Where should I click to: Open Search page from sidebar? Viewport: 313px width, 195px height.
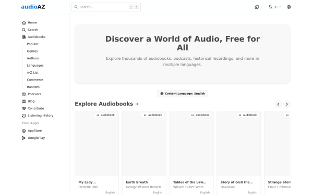[x=33, y=30]
